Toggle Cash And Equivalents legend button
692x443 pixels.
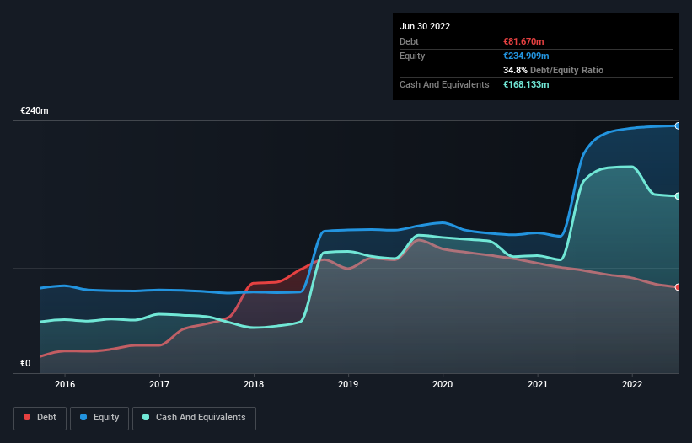point(194,418)
